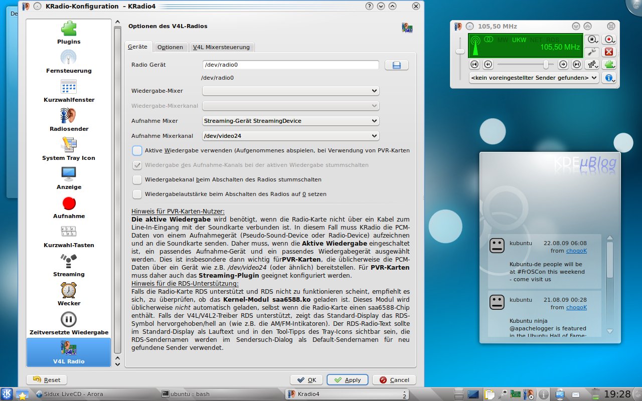
Task: Switch to the Optionen tab
Action: point(170,47)
